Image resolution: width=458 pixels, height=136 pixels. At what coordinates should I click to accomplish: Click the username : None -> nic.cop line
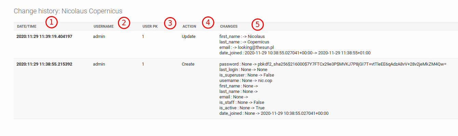[246, 80]
